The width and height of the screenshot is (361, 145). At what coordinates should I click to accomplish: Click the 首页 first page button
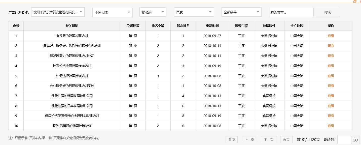tap(232, 140)
